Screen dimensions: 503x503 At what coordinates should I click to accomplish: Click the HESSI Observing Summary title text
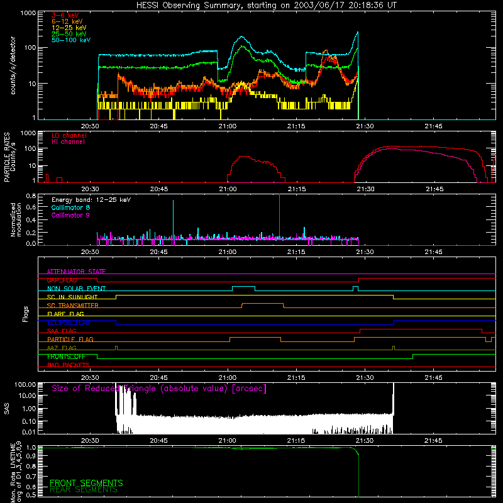click(x=267, y=6)
